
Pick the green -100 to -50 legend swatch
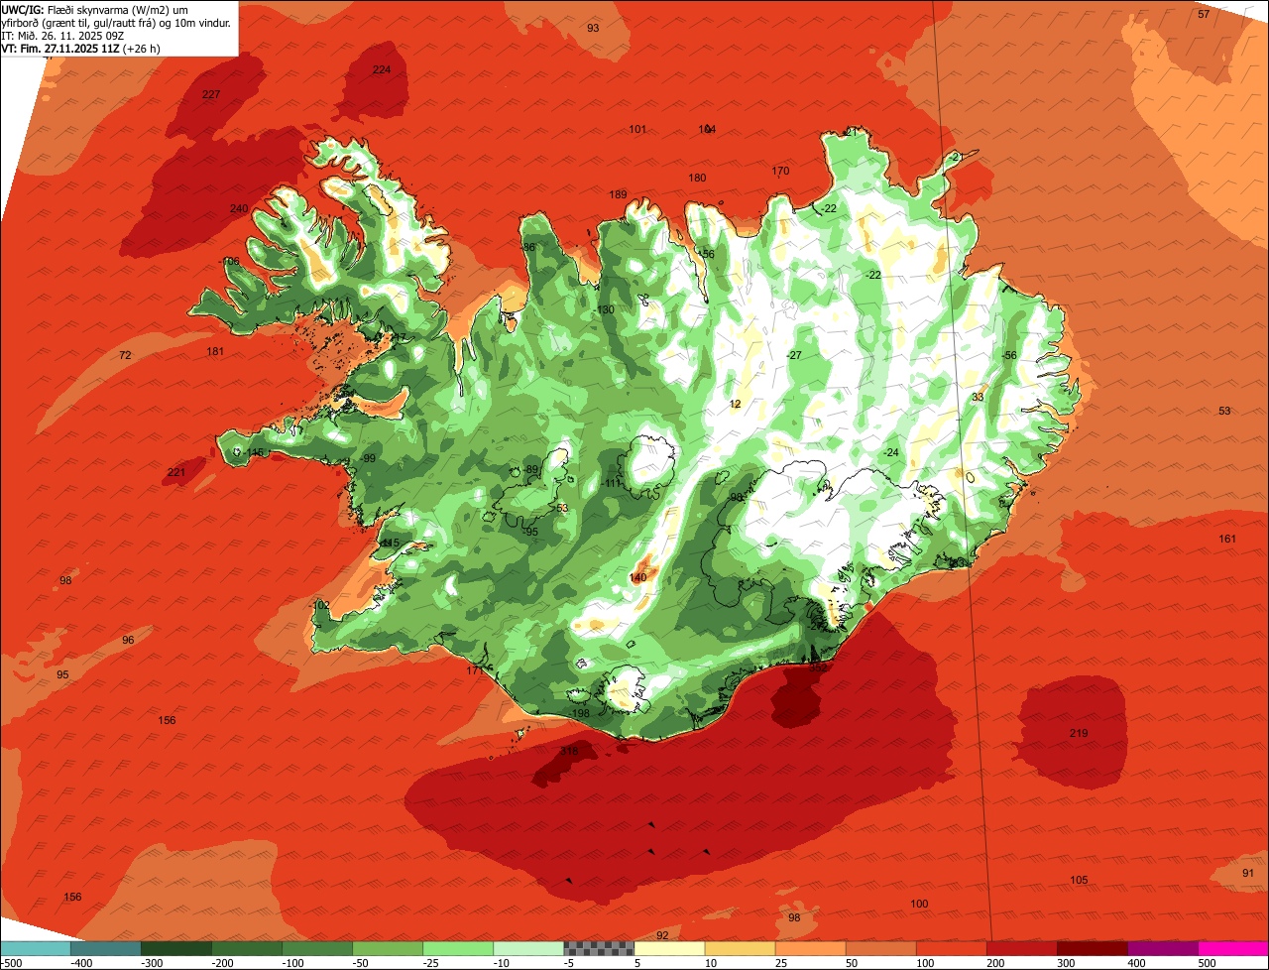click(x=317, y=948)
